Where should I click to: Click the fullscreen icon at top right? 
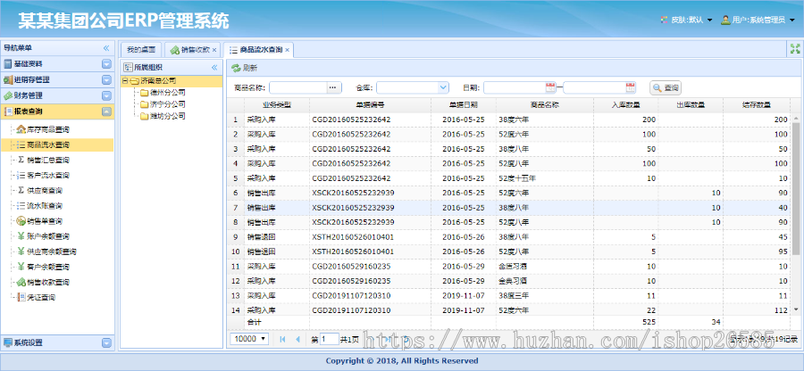pyautogui.click(x=794, y=49)
